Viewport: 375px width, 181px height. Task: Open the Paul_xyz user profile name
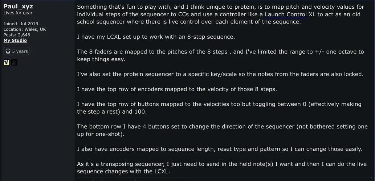click(x=18, y=7)
